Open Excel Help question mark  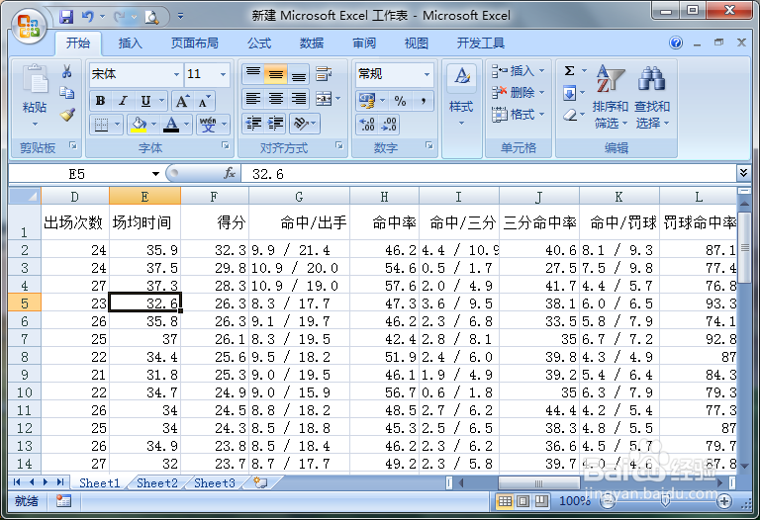click(676, 43)
